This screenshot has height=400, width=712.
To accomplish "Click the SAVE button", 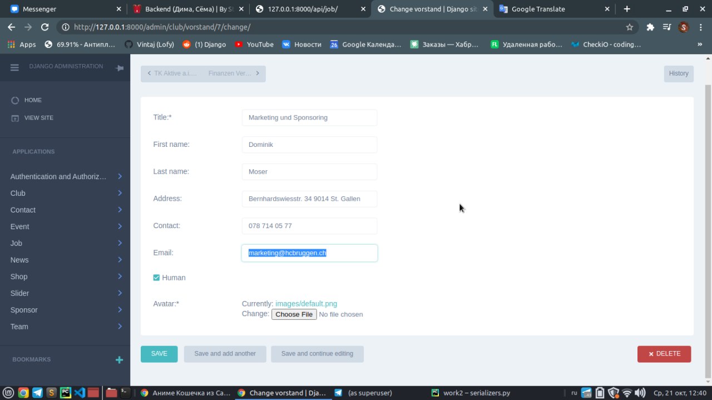I will [159, 354].
